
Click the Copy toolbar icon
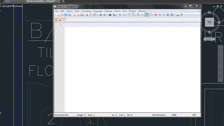click(91, 15)
